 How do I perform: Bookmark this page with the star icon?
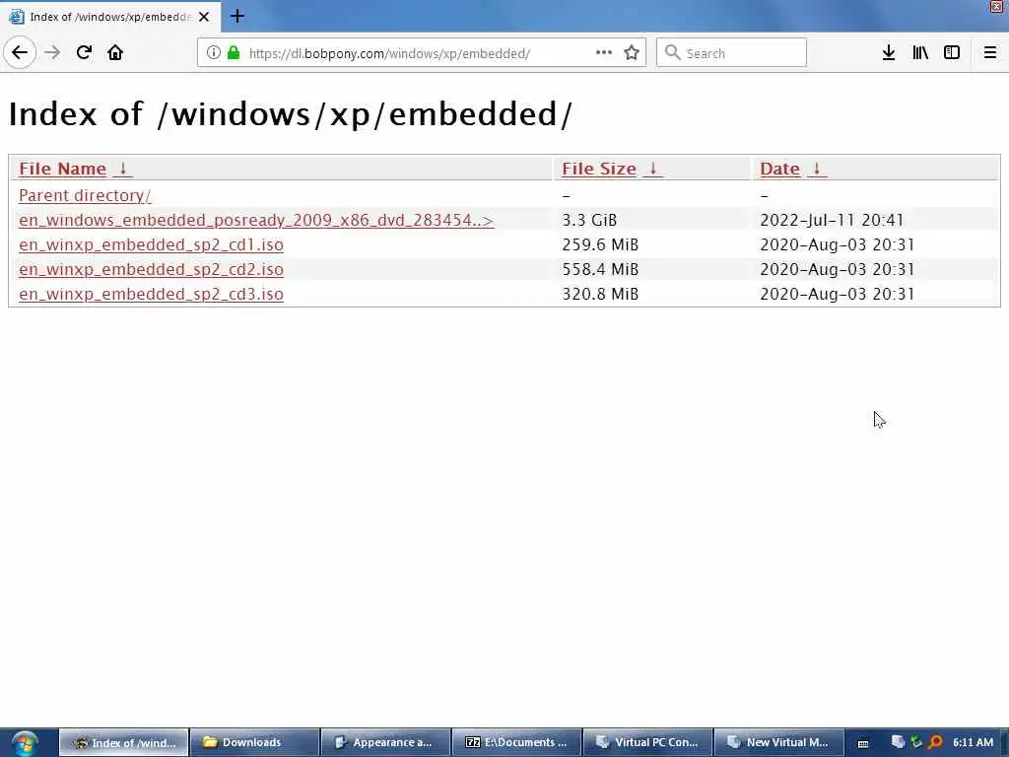click(x=632, y=53)
